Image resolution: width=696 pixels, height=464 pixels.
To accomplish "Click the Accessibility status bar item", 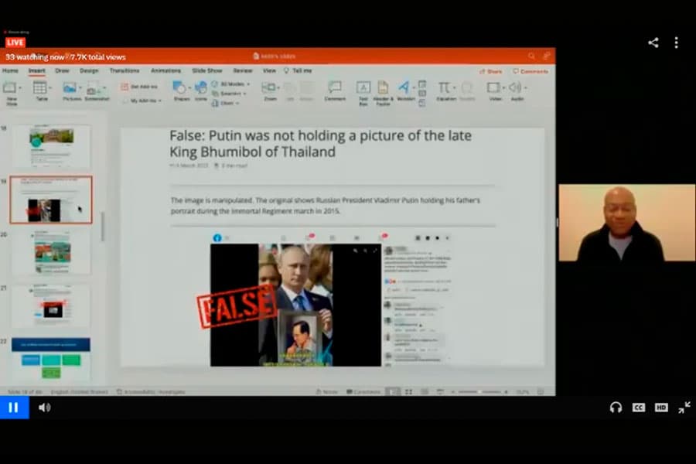I will [x=151, y=391].
